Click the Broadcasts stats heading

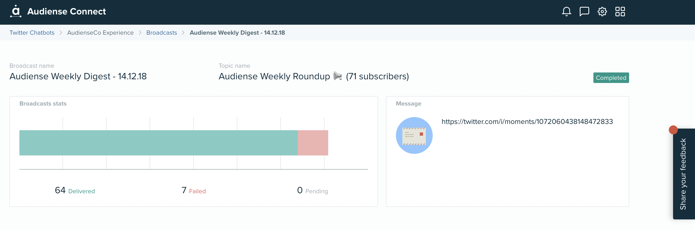pyautogui.click(x=43, y=103)
